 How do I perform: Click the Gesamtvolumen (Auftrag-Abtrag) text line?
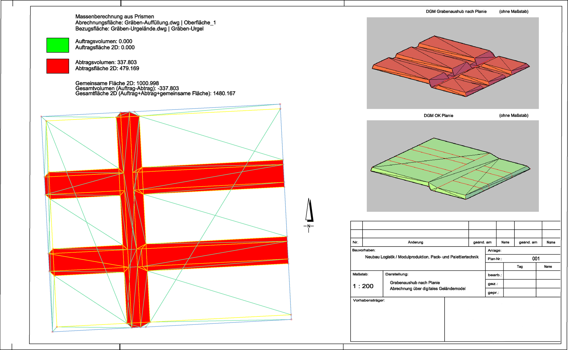point(127,88)
